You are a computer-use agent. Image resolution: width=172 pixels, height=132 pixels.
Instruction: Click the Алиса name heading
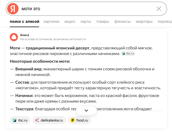[25, 35]
